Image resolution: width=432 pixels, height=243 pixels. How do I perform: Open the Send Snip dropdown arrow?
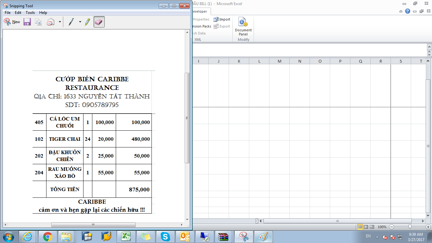pos(60,22)
